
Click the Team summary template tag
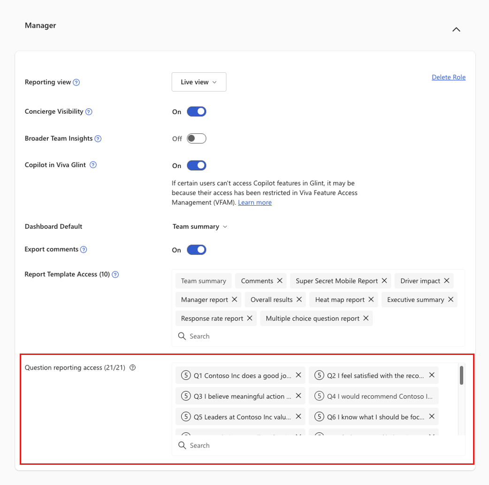[x=203, y=281]
